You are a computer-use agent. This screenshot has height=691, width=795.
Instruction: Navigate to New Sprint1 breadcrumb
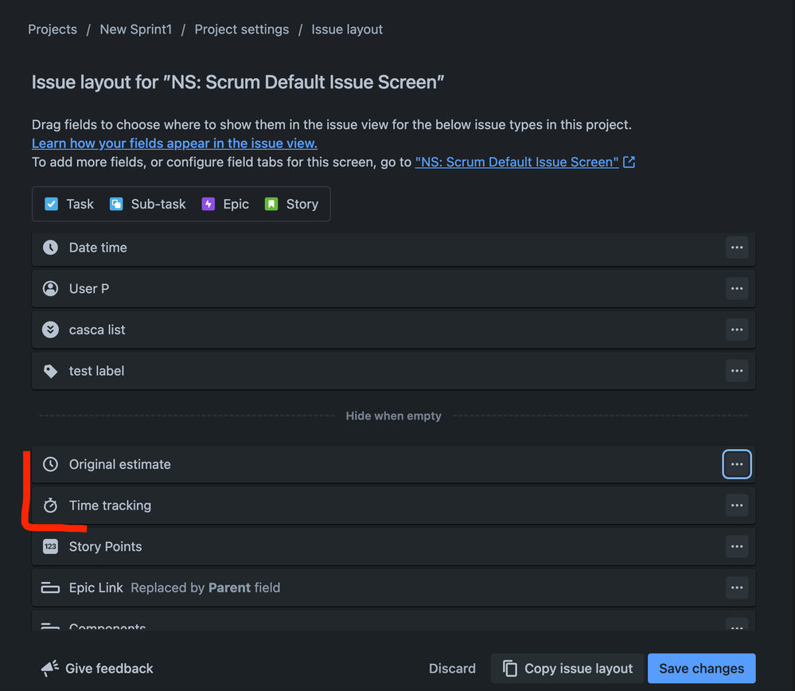(x=135, y=29)
